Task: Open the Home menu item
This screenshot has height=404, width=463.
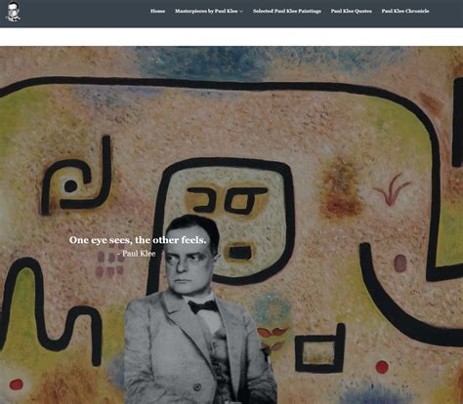Action: tap(157, 11)
